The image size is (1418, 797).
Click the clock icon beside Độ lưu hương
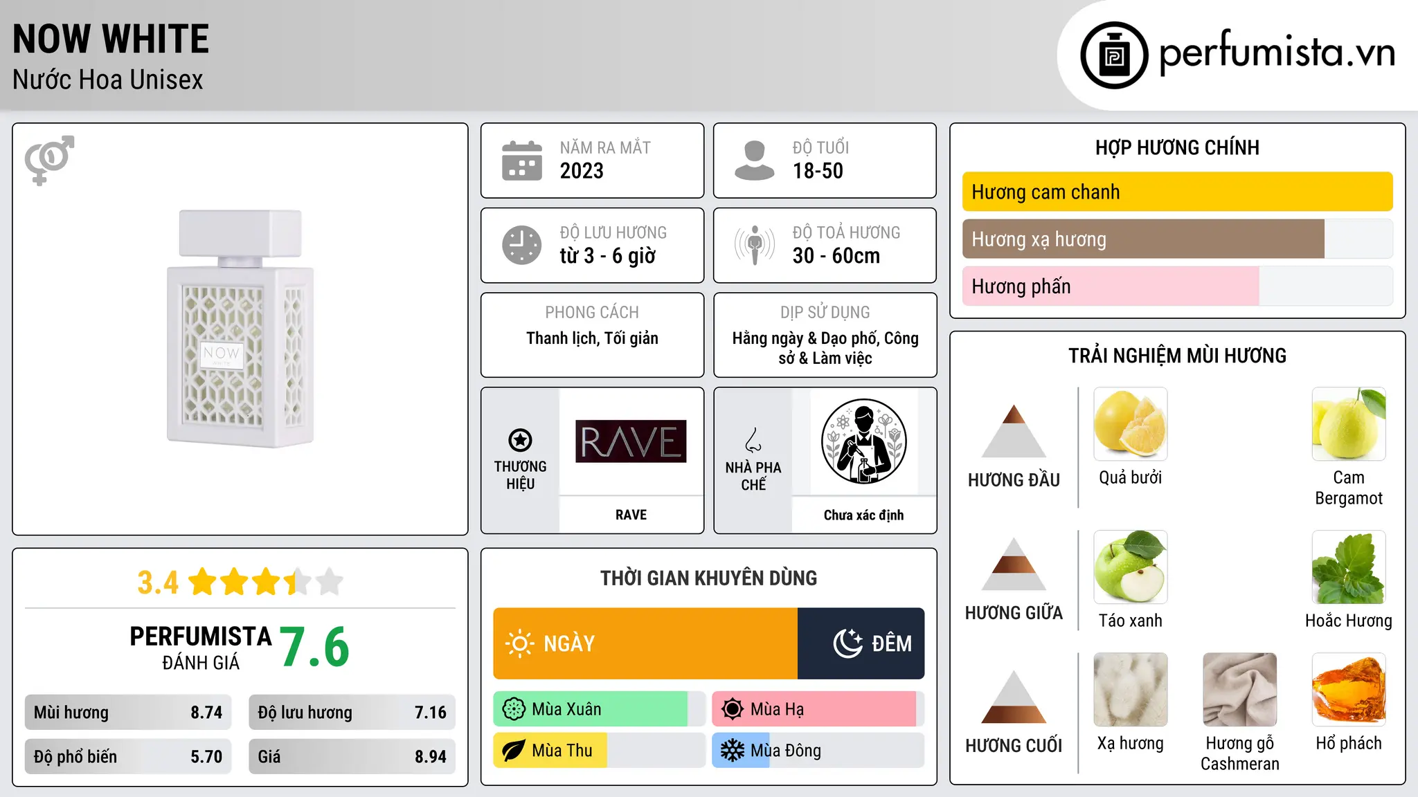pyautogui.click(x=522, y=245)
